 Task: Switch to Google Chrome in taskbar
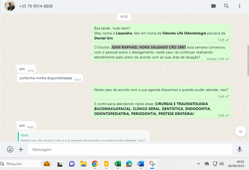coord(95,164)
